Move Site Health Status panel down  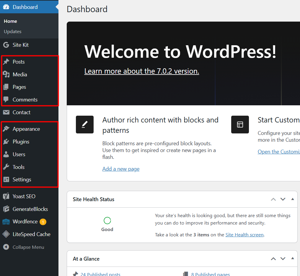283,199
